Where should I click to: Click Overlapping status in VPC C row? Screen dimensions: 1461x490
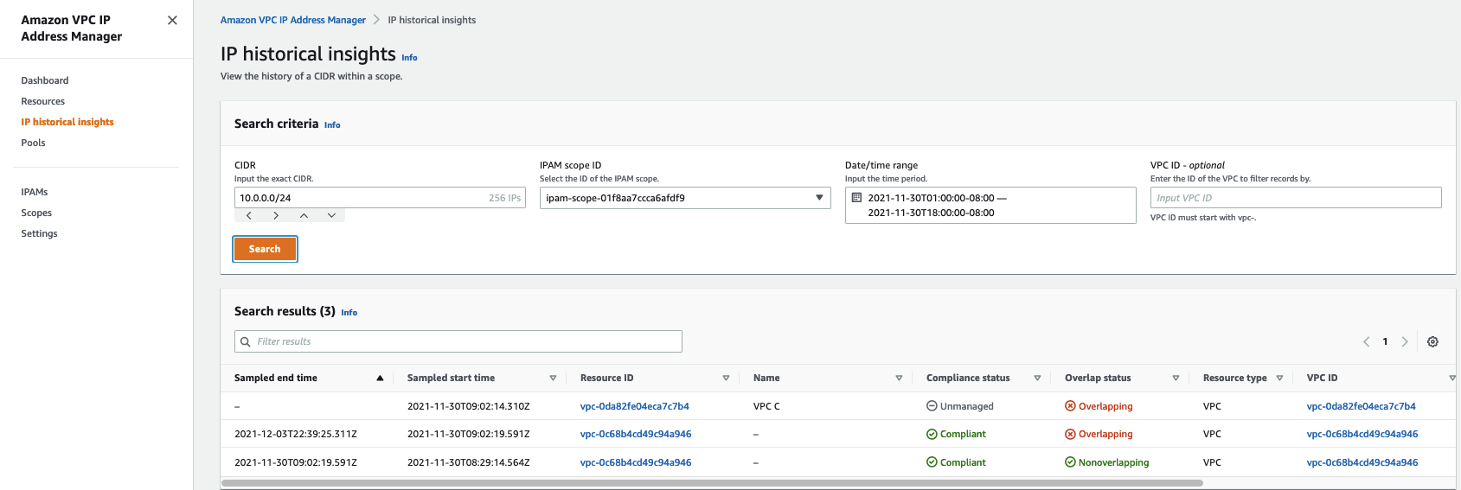(x=1099, y=406)
